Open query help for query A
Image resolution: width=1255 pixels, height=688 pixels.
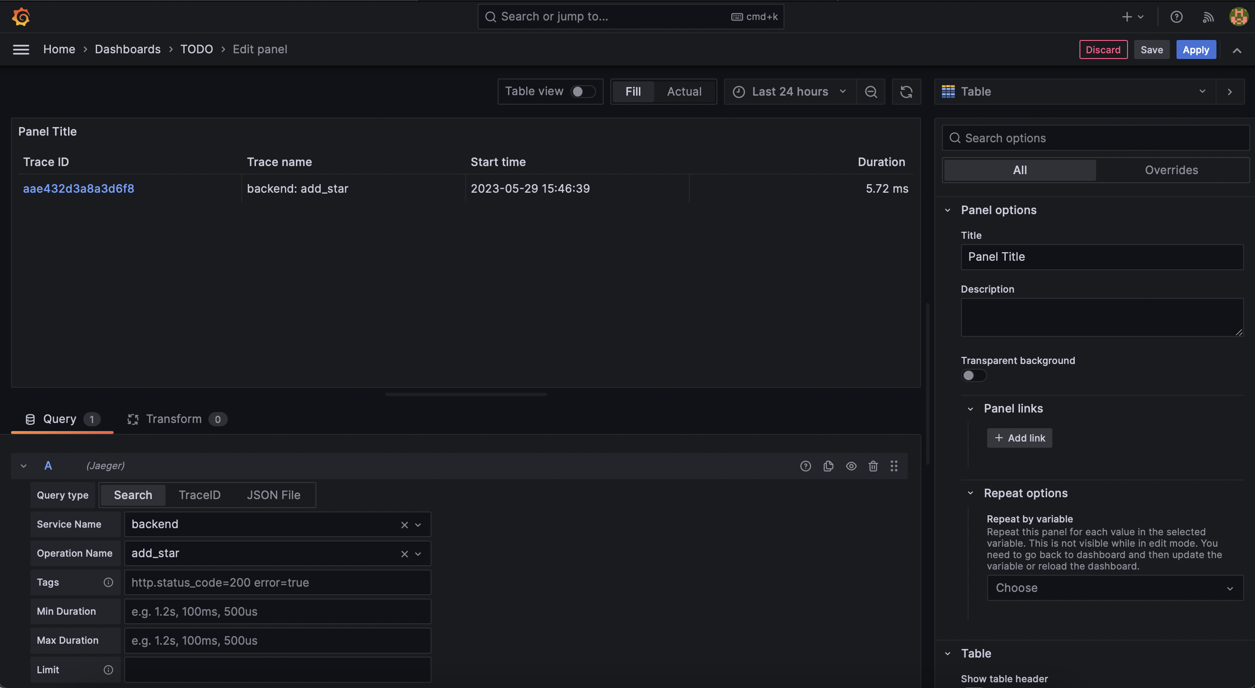coord(805,466)
